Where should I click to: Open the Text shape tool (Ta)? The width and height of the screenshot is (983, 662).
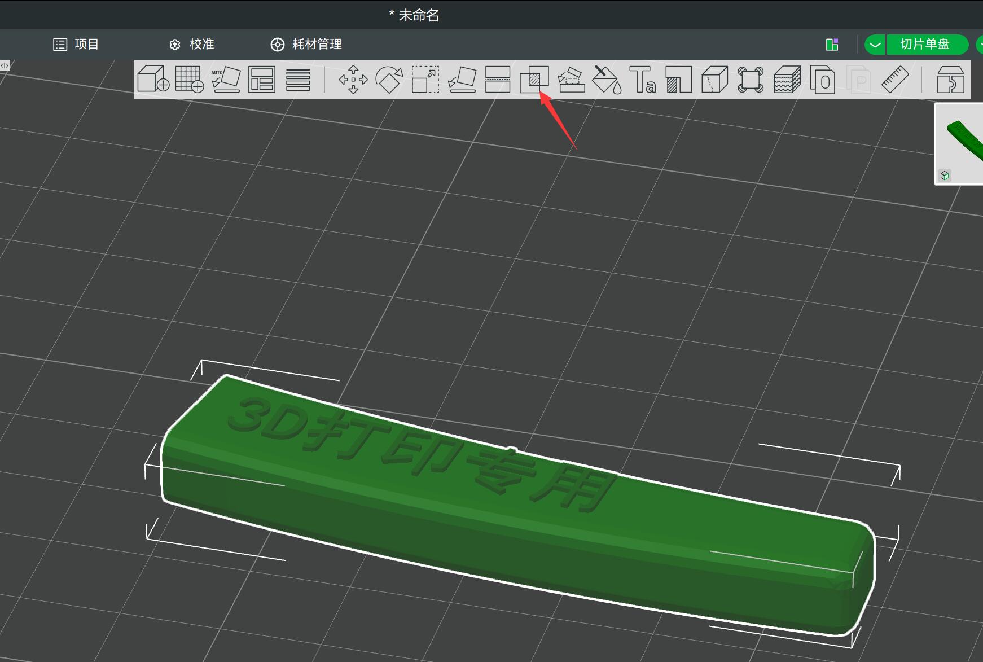[x=643, y=79]
